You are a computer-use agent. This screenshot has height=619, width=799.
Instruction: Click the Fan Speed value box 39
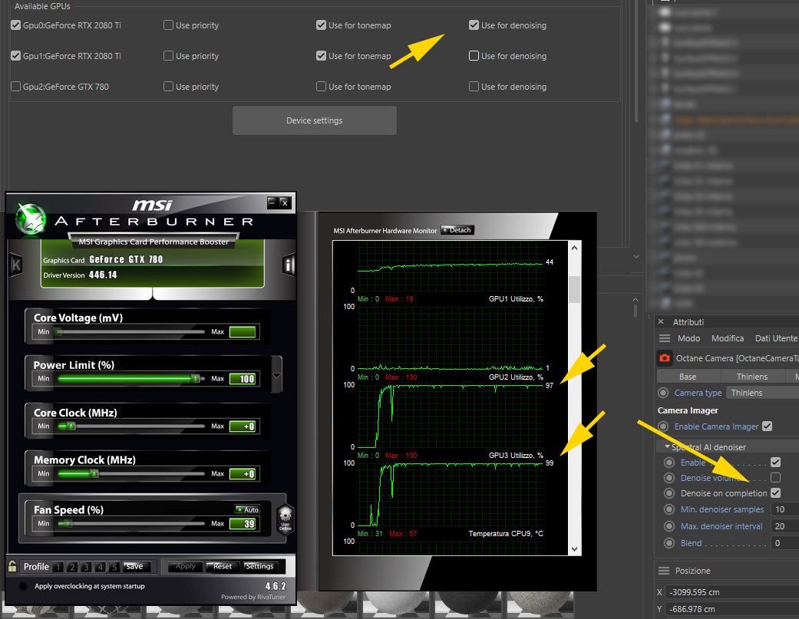[x=243, y=524]
